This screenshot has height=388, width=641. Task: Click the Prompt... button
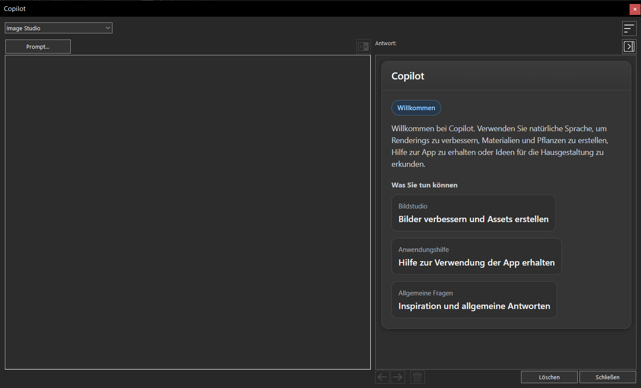pos(38,47)
